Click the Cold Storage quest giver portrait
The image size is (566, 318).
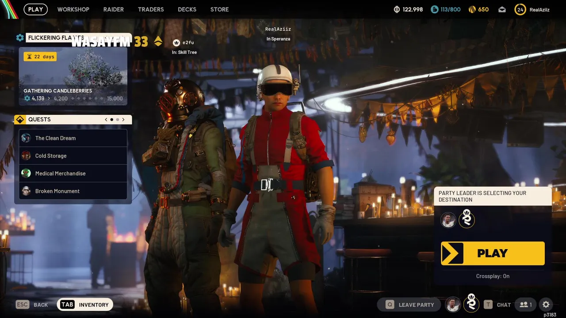pos(26,155)
